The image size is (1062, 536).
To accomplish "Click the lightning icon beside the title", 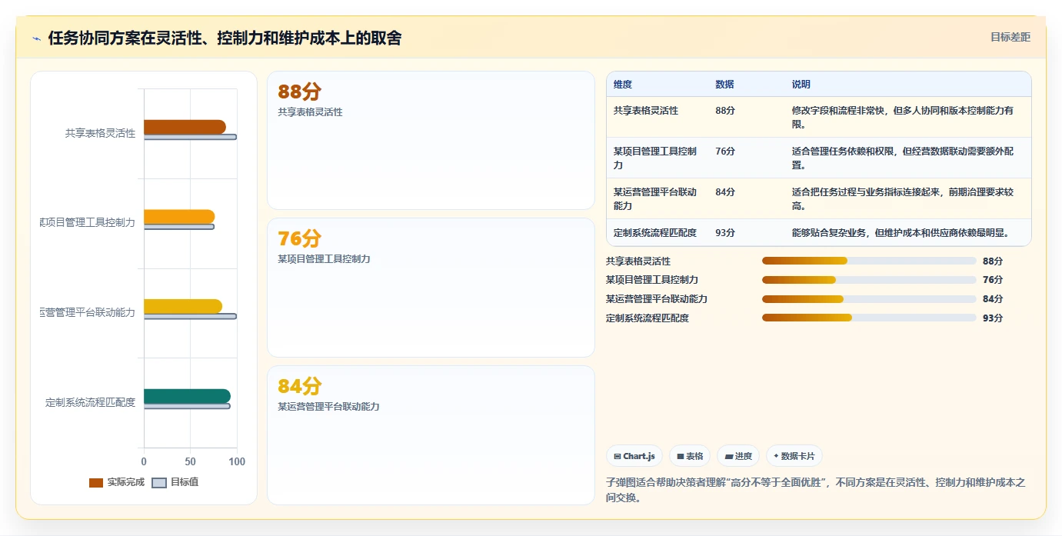I will click(x=37, y=38).
